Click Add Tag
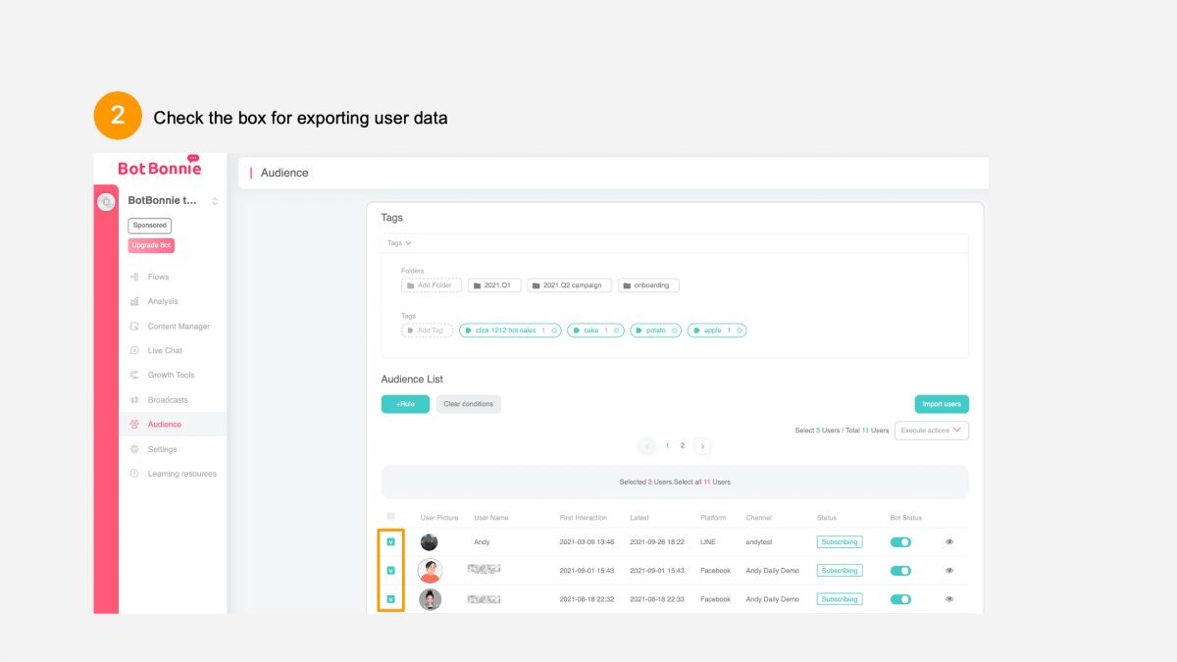The height and width of the screenshot is (662, 1177). click(427, 331)
